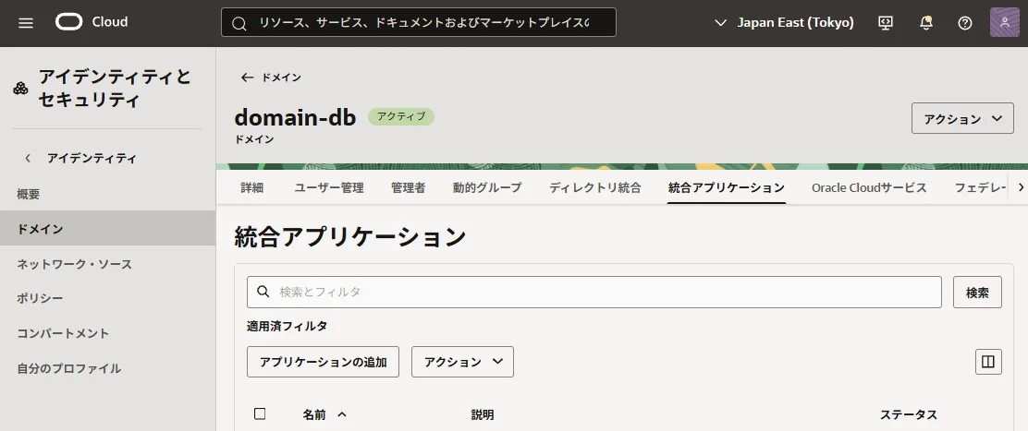The image size is (1028, 431).
Task: Click the ステータス column header
Action: tap(908, 414)
